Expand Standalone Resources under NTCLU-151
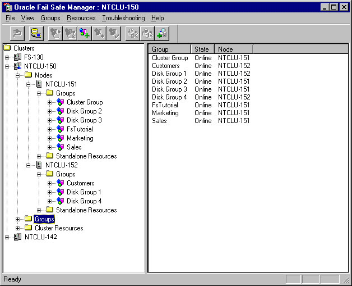This screenshot has width=352, height=286. (39, 156)
